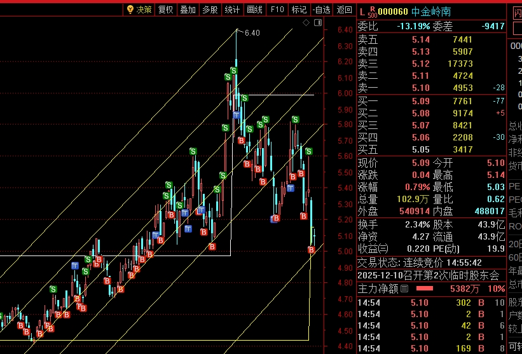Select the 多股 multi-stock view
The height and width of the screenshot is (354, 522).
click(x=210, y=10)
